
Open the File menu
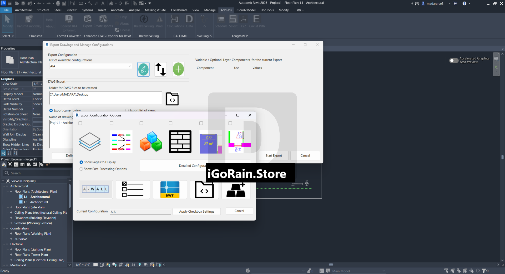[6, 10]
